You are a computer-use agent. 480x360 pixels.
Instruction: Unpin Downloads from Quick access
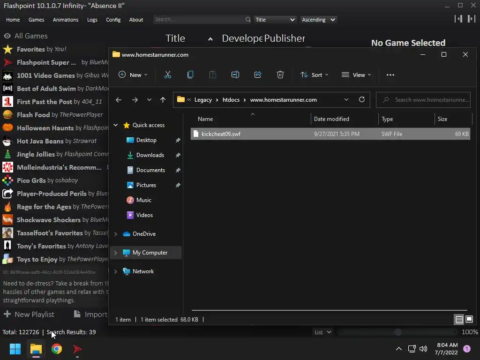click(x=178, y=155)
